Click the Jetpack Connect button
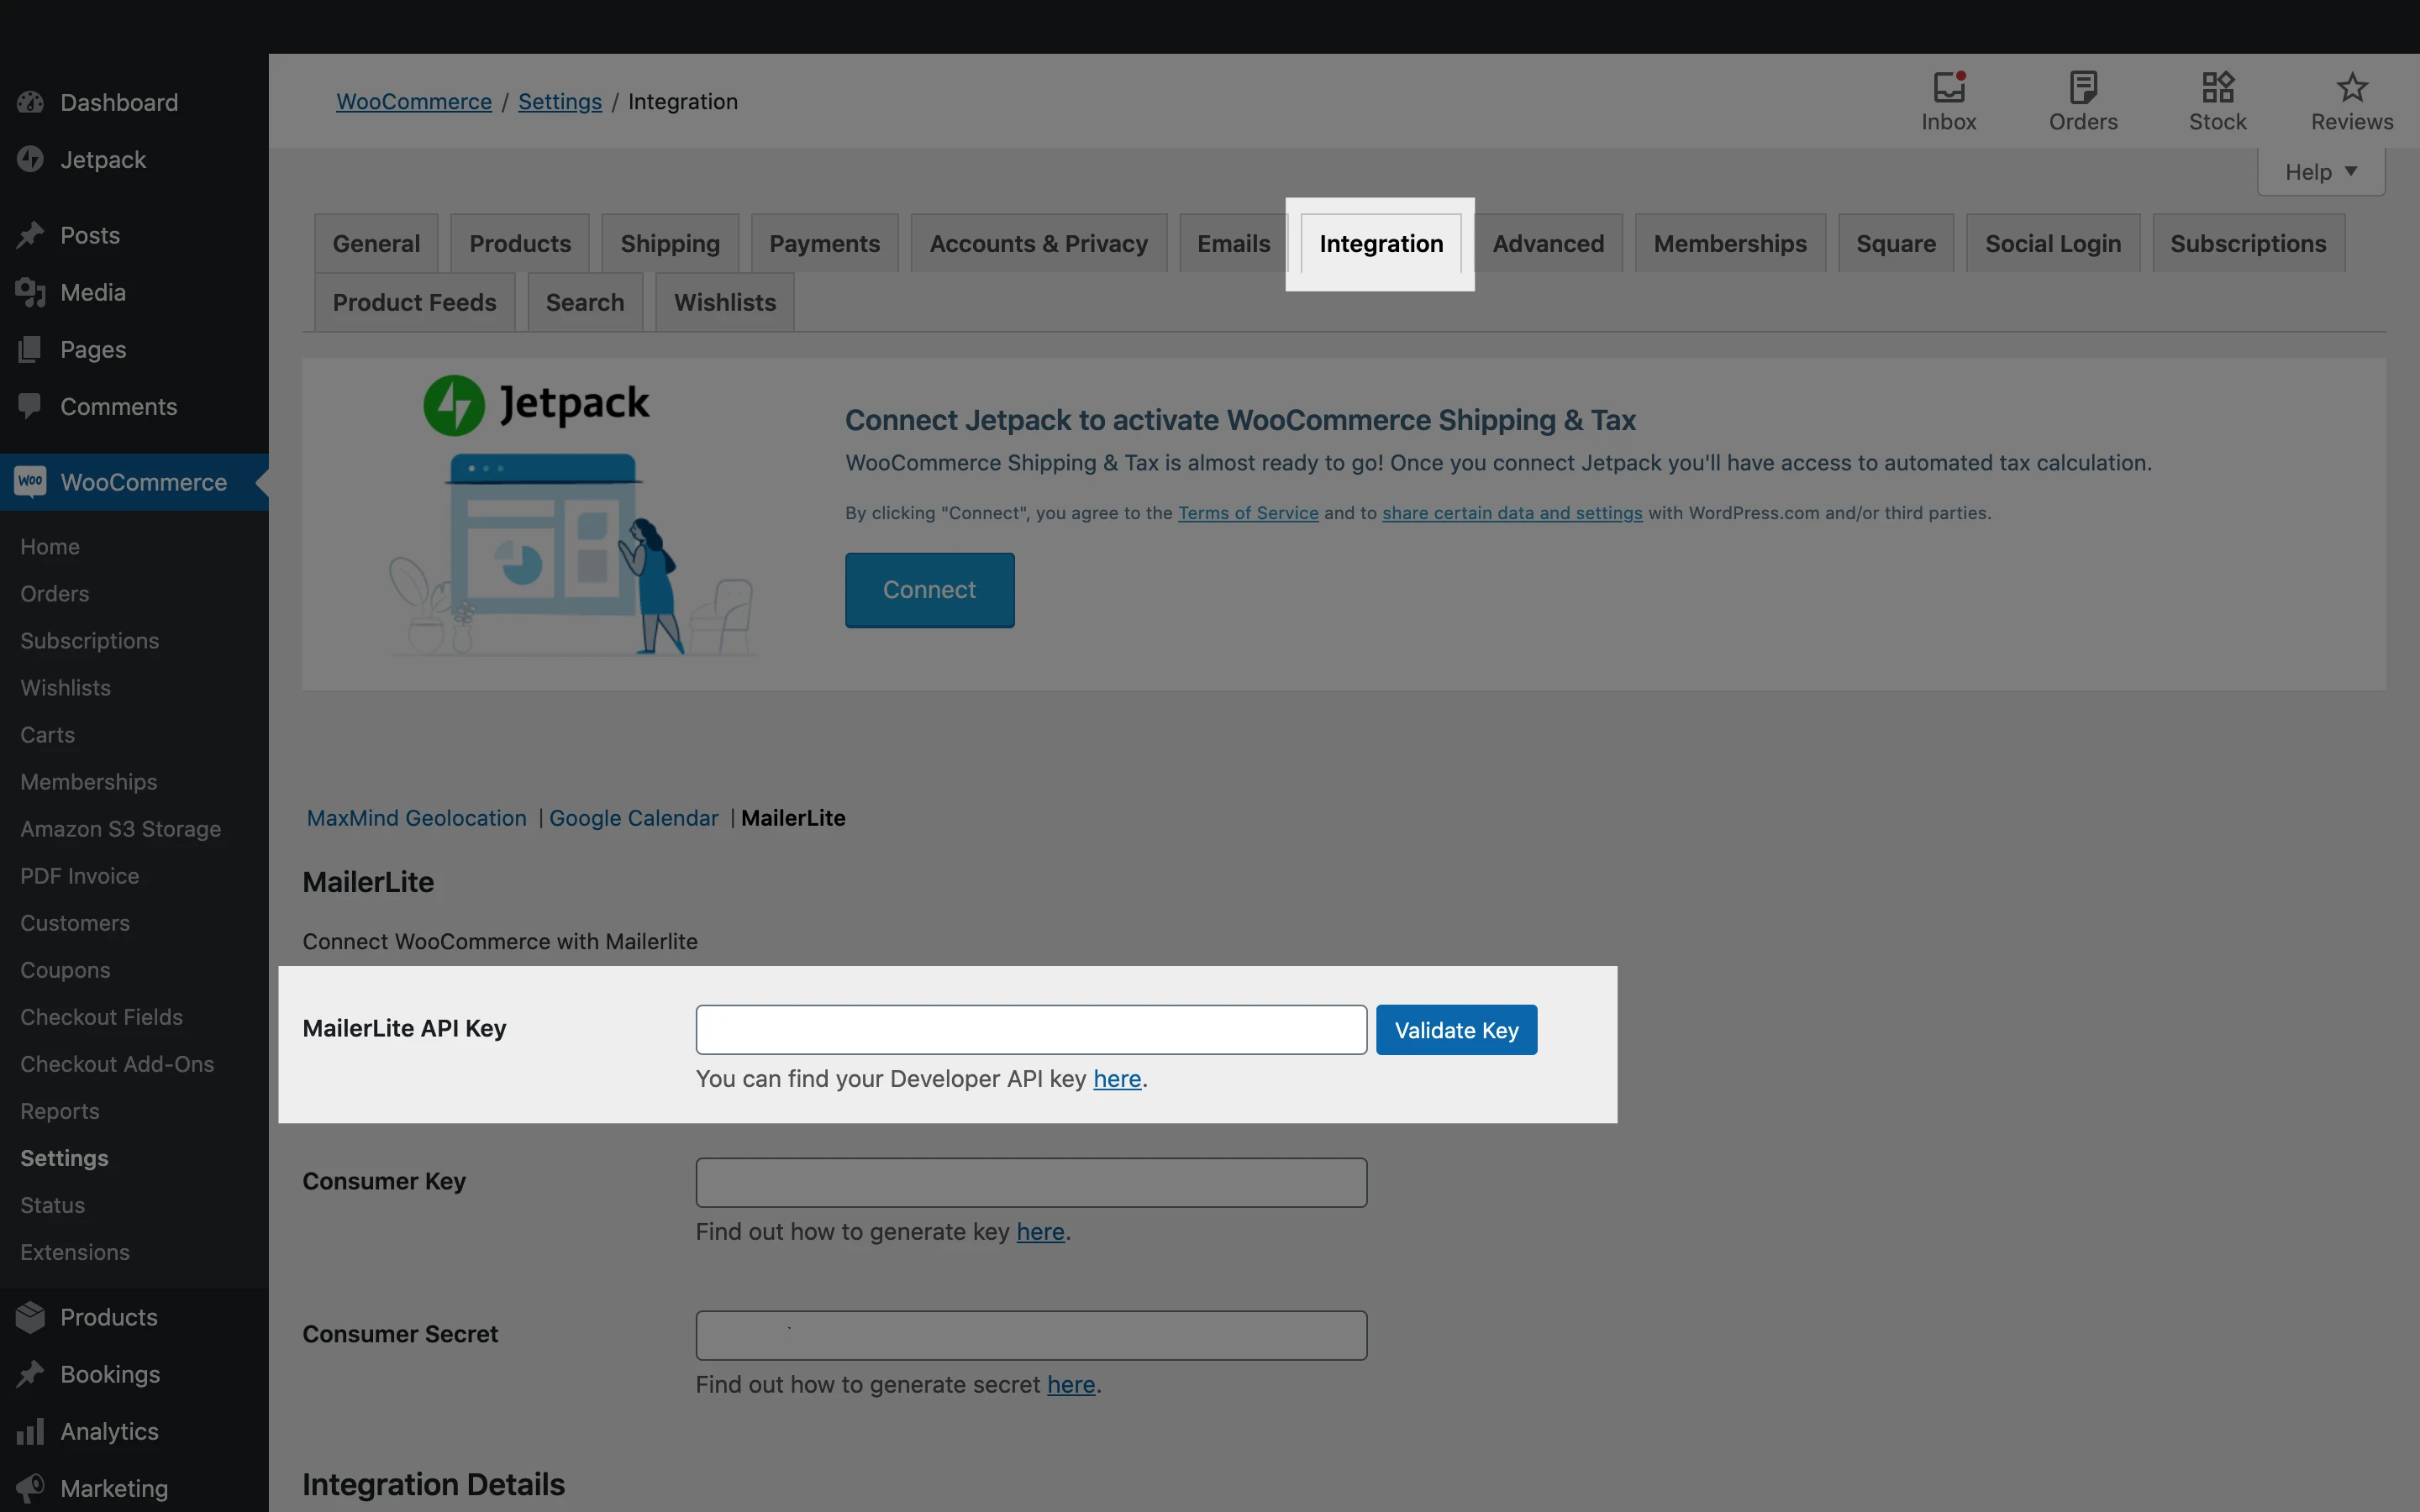 929,590
